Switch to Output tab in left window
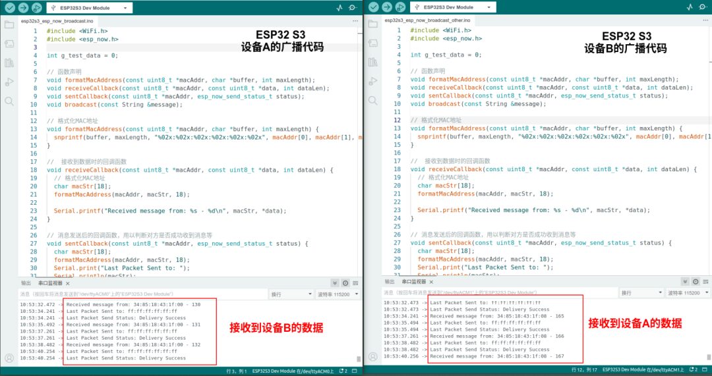Image resolution: width=712 pixels, height=376 pixels. pos(26,283)
